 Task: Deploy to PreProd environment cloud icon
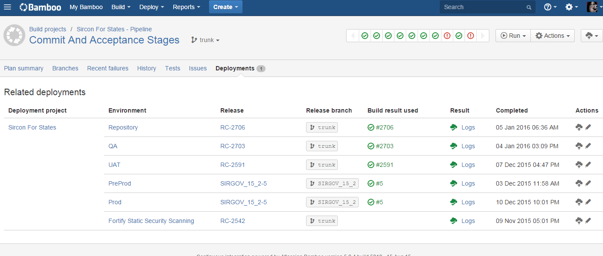(579, 183)
